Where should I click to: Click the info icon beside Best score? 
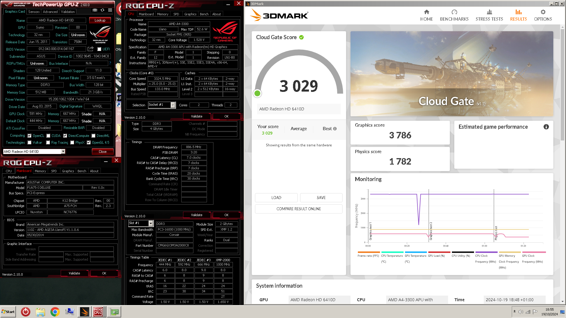coord(335,129)
